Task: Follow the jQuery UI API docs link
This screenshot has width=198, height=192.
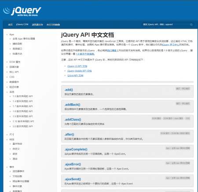Action: coord(77,66)
